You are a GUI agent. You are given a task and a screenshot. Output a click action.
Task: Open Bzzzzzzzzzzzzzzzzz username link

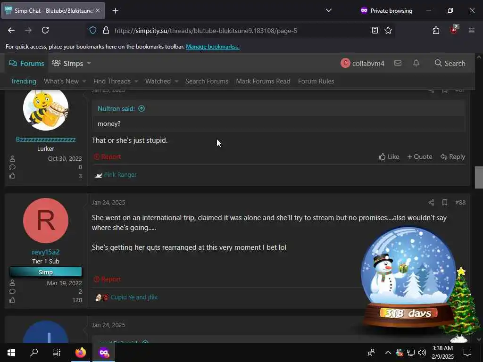tap(46, 140)
